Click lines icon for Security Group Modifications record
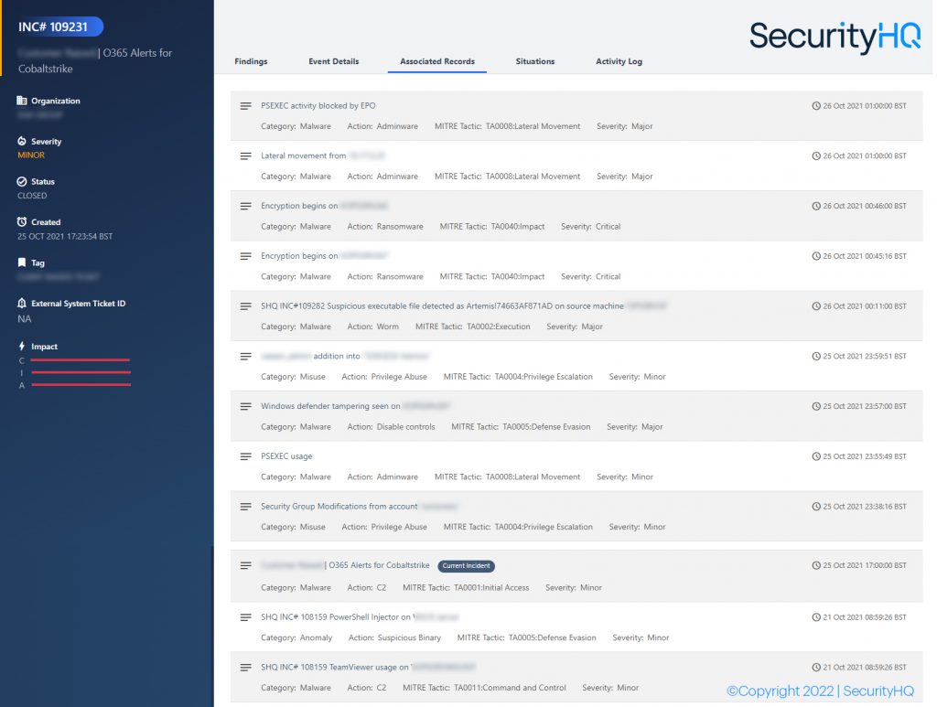Viewport: 937px width, 707px height. [x=245, y=507]
